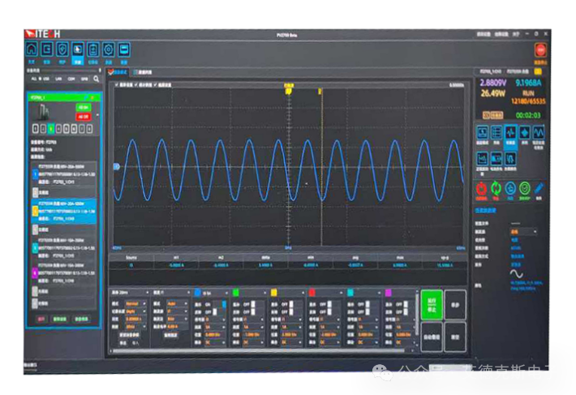The width and height of the screenshot is (576, 395).
Task: Click the display screen toolbar icon
Action: pos(124,49)
